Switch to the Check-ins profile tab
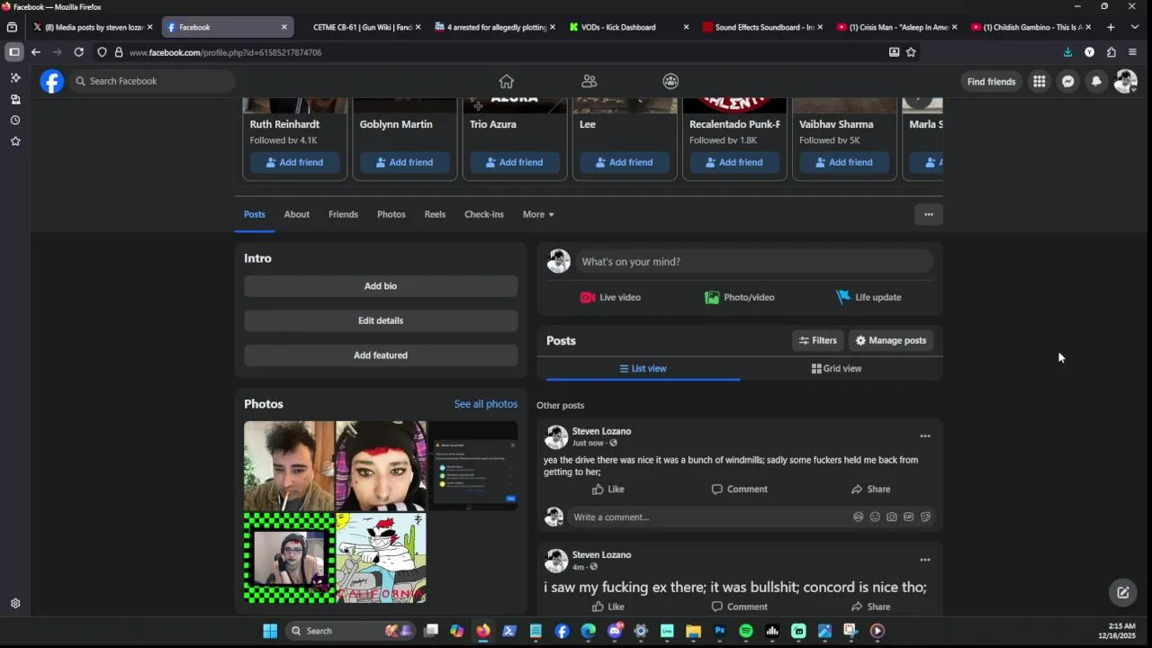The image size is (1152, 648). pyautogui.click(x=484, y=214)
